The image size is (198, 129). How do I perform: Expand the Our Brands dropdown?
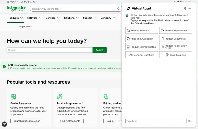(x=37, y=2)
